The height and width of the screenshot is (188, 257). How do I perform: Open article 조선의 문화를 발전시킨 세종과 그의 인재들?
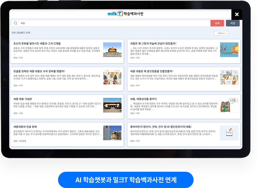pyautogui.click(x=37, y=43)
